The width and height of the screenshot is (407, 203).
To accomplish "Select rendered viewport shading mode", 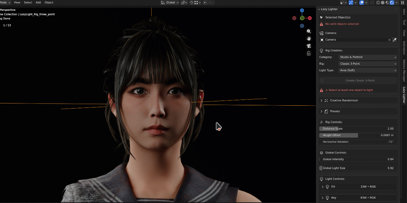I will [392, 3].
